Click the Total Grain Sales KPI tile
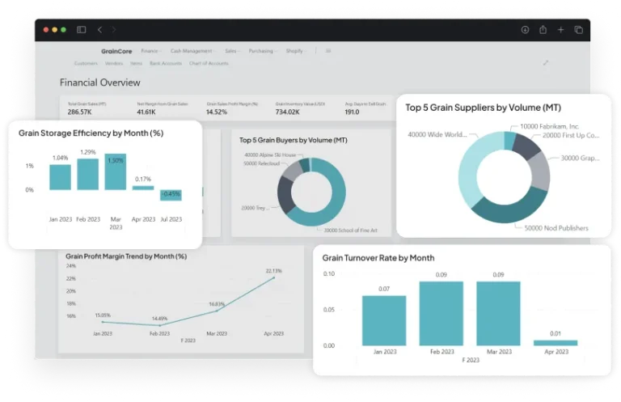 point(89,108)
